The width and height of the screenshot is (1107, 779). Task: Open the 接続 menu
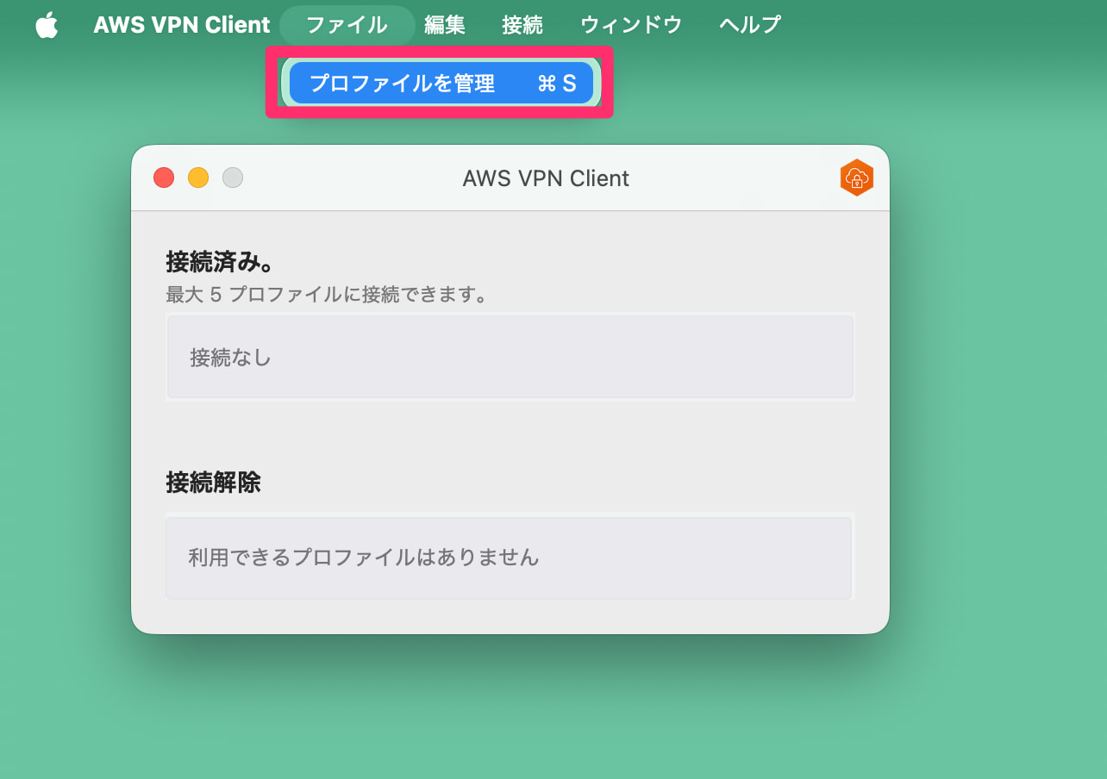tap(522, 25)
